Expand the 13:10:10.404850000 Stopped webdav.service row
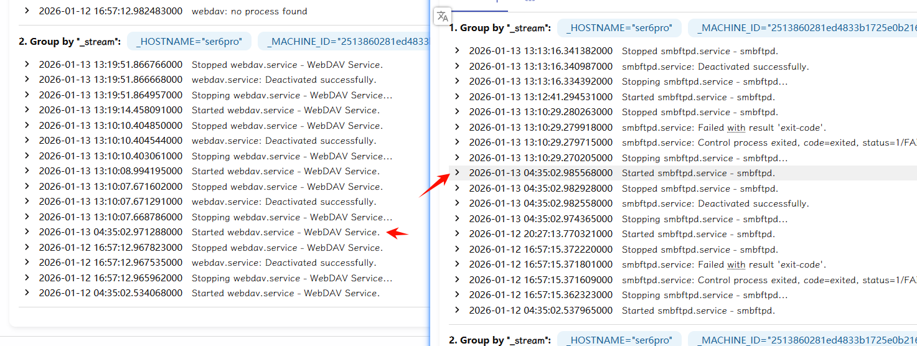 (x=27, y=125)
